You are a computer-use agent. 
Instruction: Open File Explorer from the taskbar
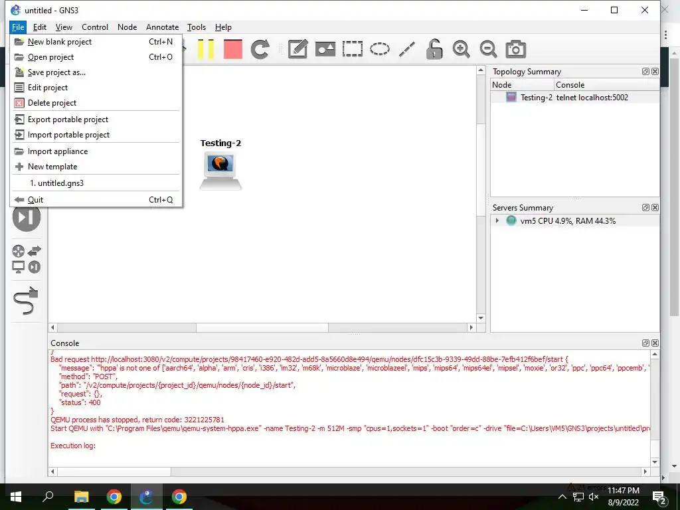pyautogui.click(x=81, y=497)
